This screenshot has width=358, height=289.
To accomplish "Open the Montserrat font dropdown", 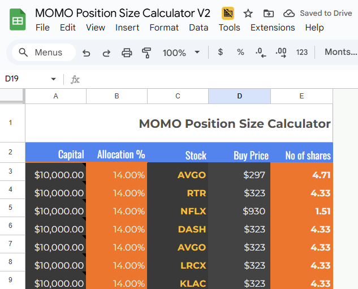I will pos(340,52).
